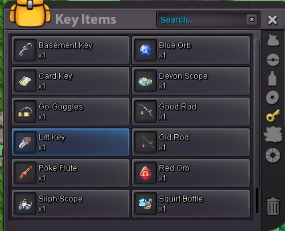Select the Blue Orb item
Viewport: 285px width, 231px height.
coord(191,50)
